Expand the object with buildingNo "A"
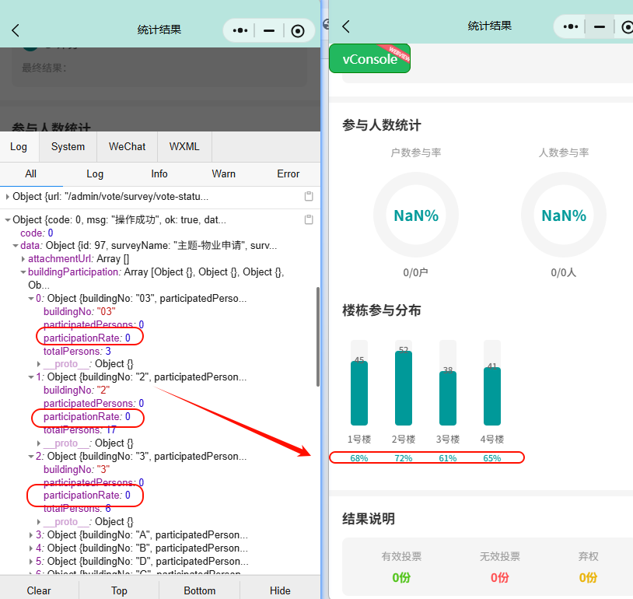 click(x=30, y=535)
